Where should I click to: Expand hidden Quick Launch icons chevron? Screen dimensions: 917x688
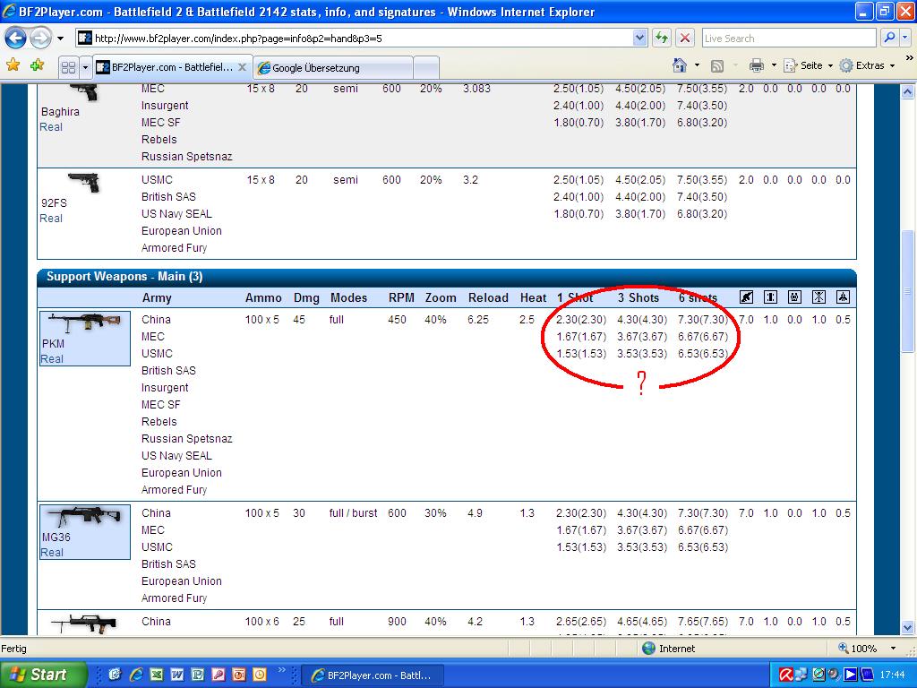pos(281,669)
